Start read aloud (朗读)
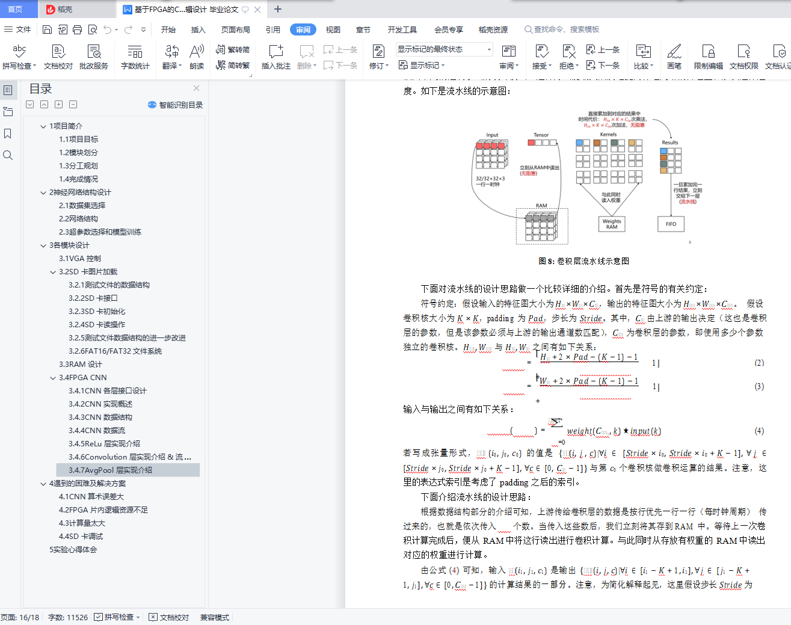Viewport: 791px width, 625px height. tap(197, 57)
